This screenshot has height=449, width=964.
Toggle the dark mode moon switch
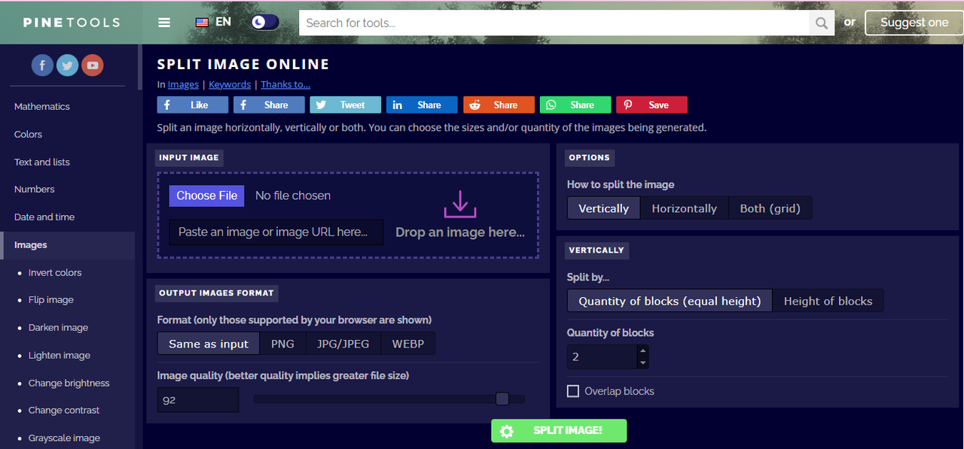click(264, 23)
